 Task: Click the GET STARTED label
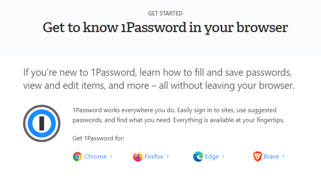(165, 13)
